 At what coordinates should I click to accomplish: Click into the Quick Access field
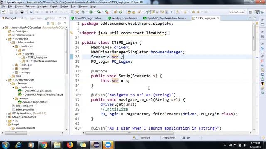236,12
